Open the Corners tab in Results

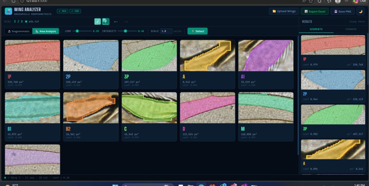(x=351, y=29)
